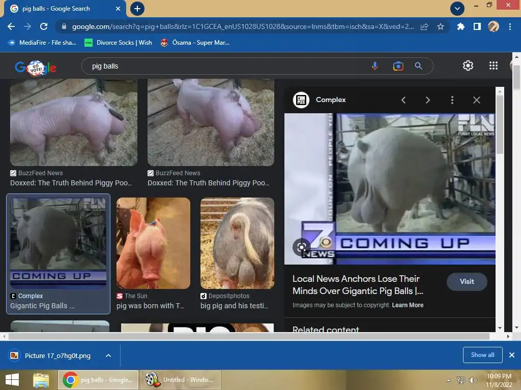Switch to Untitled Windows Movie Maker taskbar button
The width and height of the screenshot is (521, 390).
tap(181, 380)
